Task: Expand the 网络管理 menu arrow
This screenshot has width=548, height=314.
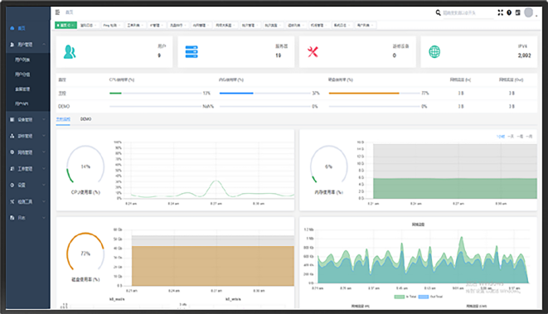Action: (x=44, y=152)
